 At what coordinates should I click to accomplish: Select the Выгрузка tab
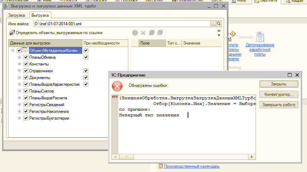(40, 15)
